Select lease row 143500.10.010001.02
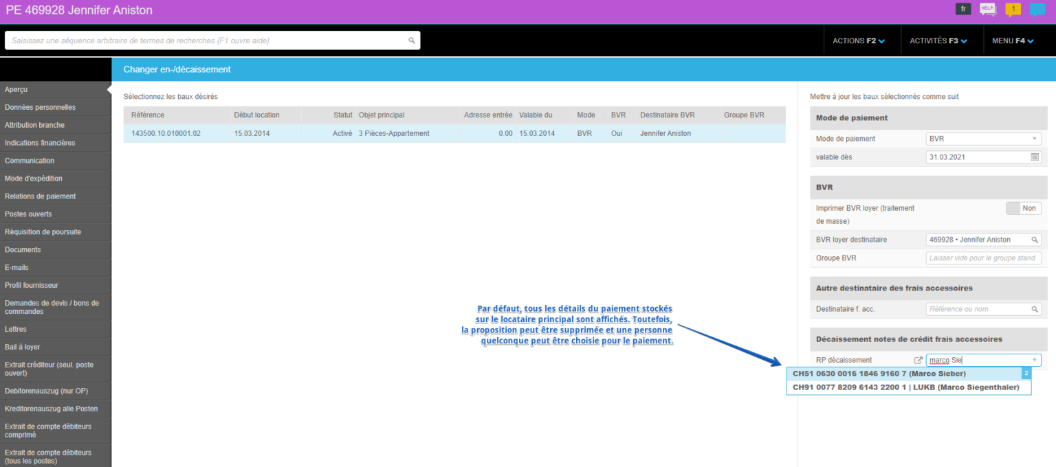The height and width of the screenshot is (467, 1056). tap(454, 133)
